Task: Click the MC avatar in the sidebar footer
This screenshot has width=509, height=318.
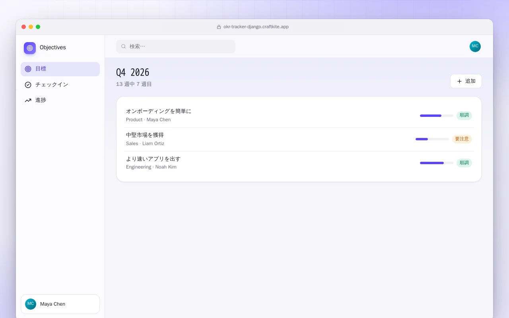Action: [x=31, y=304]
